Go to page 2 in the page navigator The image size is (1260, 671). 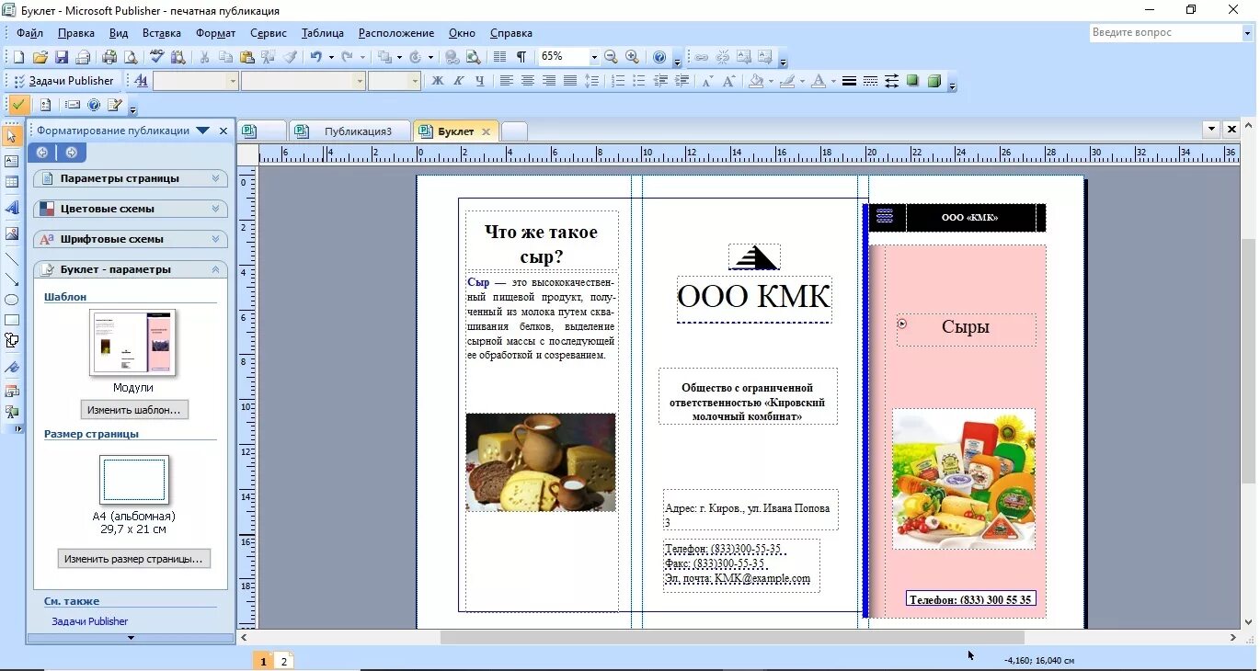tap(283, 661)
